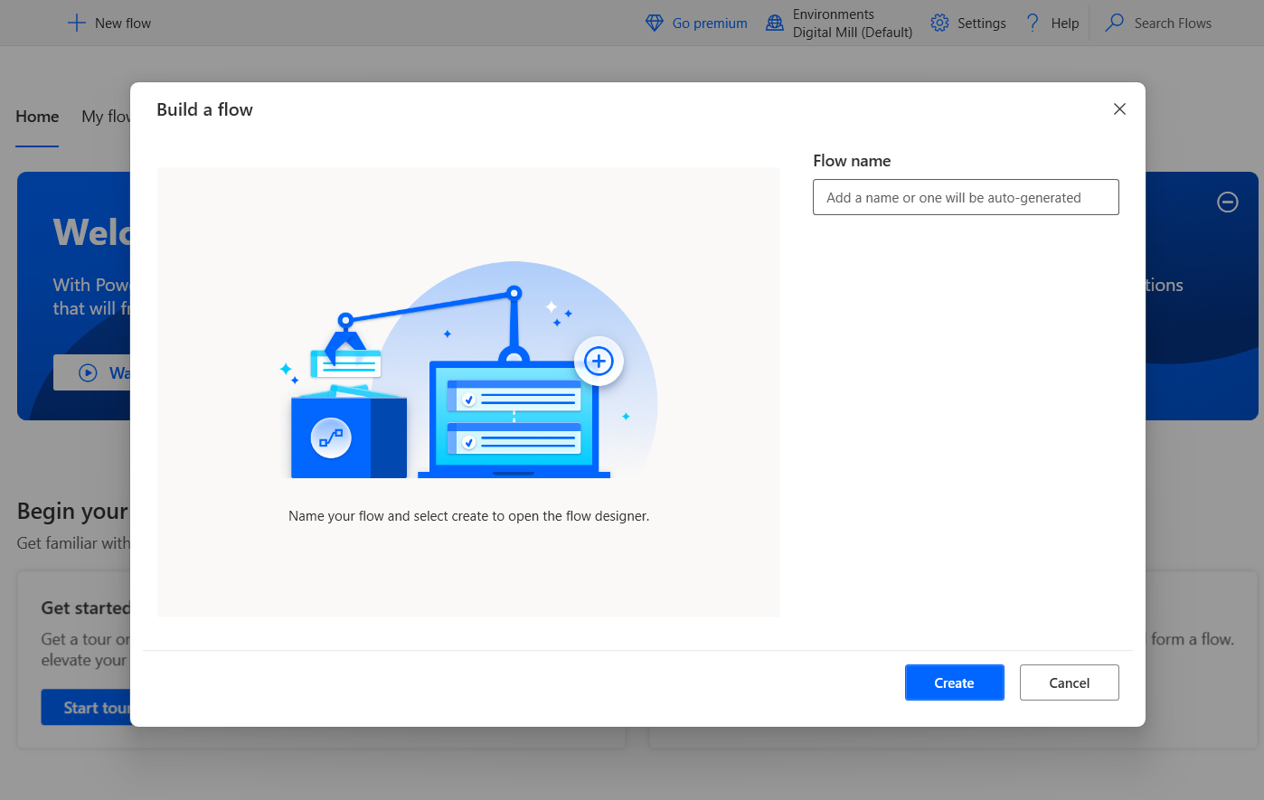The height and width of the screenshot is (800, 1264).
Task: Open the Digital Mill (Default) environment selector
Action: coord(853,32)
